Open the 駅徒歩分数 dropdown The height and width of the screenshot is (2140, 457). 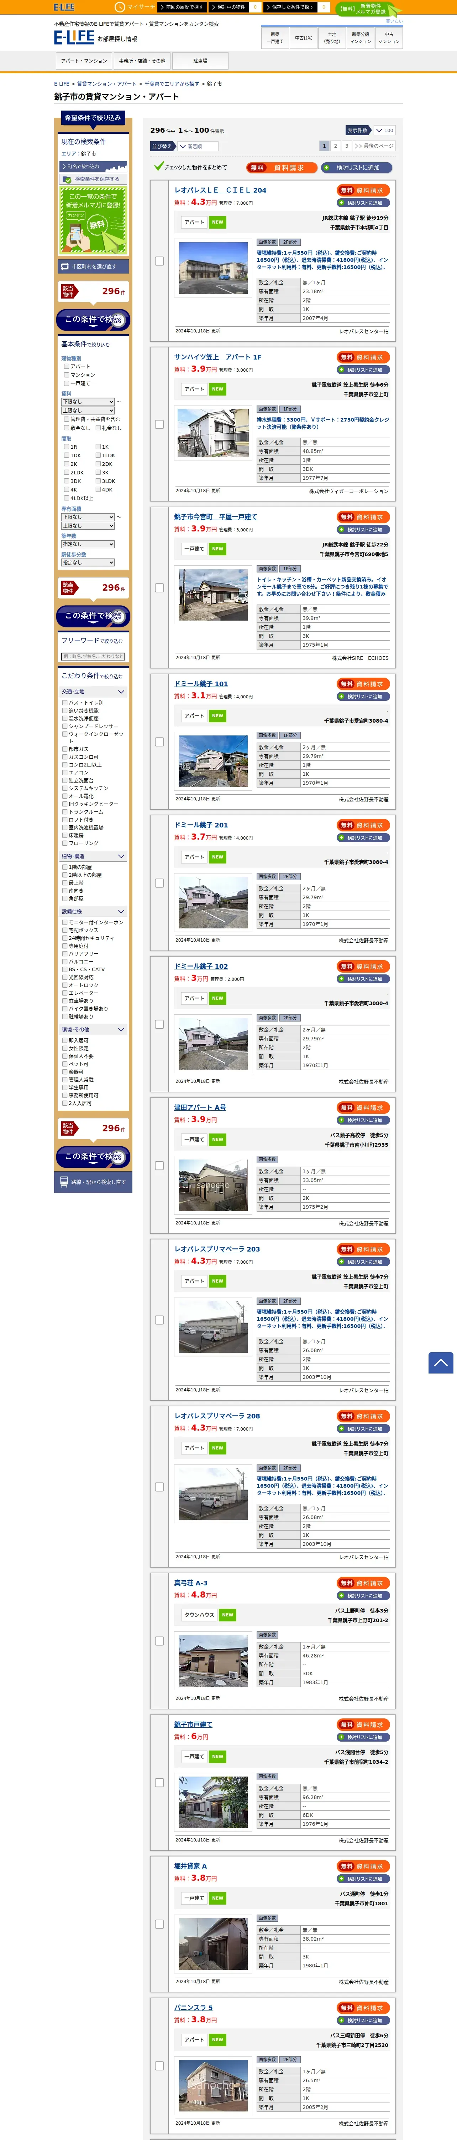click(88, 562)
